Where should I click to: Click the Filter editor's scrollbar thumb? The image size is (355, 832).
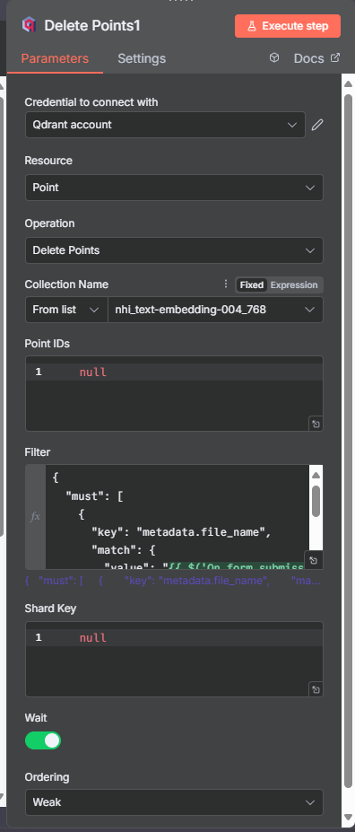(x=316, y=501)
